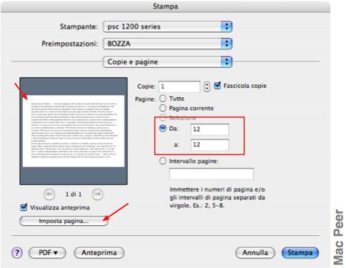Image resolution: width=346 pixels, height=268 pixels.
Task: Click the Da start page field
Action: (209, 129)
